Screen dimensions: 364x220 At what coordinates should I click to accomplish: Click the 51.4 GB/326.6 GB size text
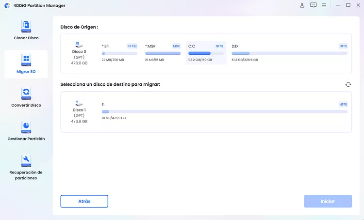245,60
